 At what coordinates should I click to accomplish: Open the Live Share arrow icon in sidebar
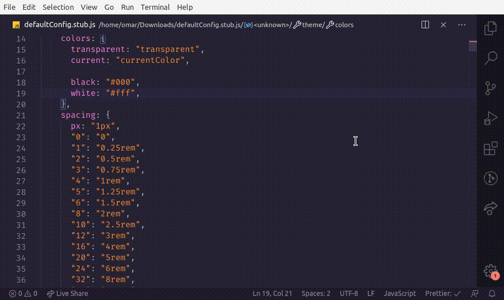(x=490, y=208)
